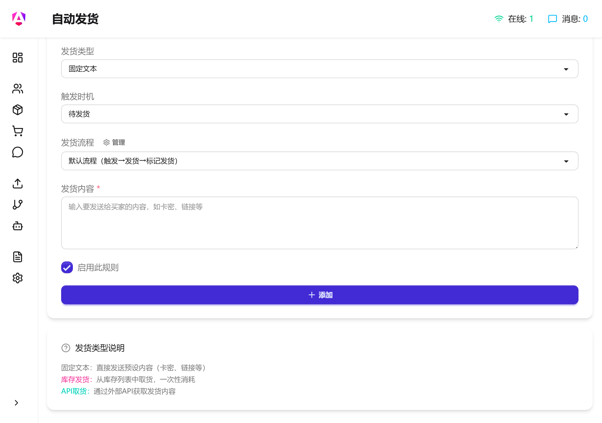Open the 发货类型 dropdown showing 固定文本

pos(319,68)
